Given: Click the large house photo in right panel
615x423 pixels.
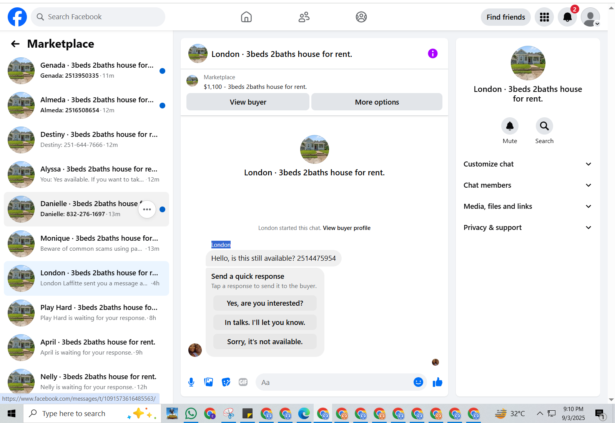Looking at the screenshot, I should point(528,63).
